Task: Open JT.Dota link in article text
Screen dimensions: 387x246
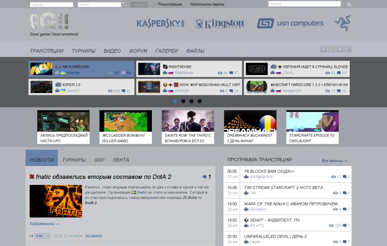Action: 190,198
